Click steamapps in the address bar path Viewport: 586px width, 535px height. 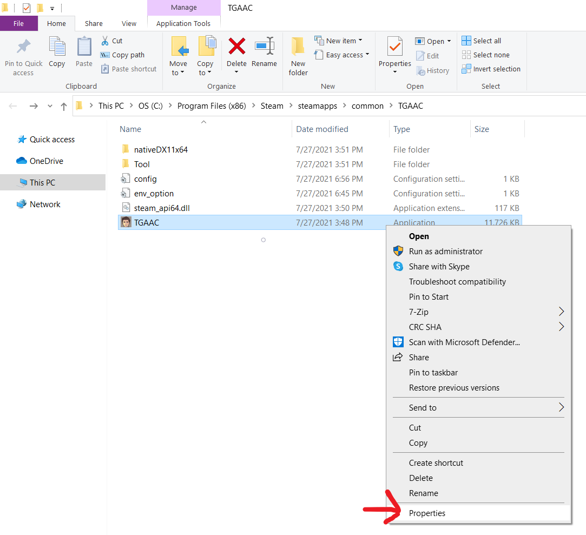coord(317,106)
